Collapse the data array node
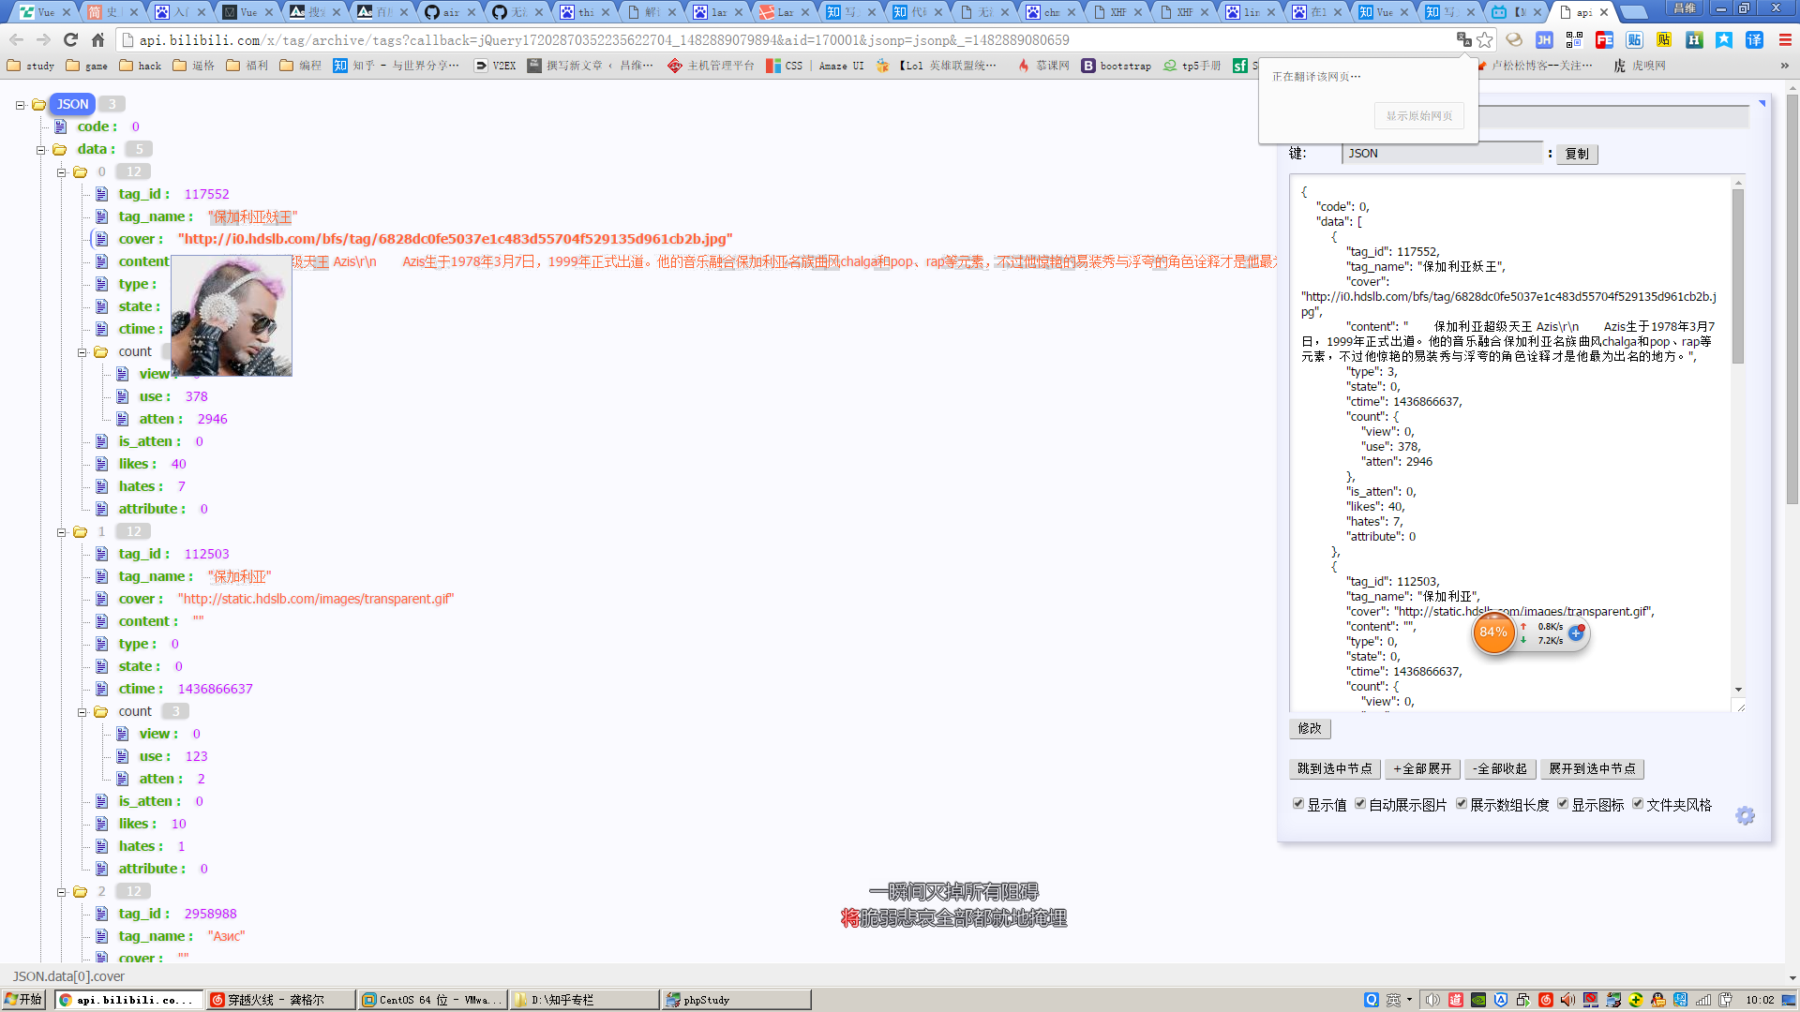Image resolution: width=1800 pixels, height=1012 pixels. click(40, 150)
